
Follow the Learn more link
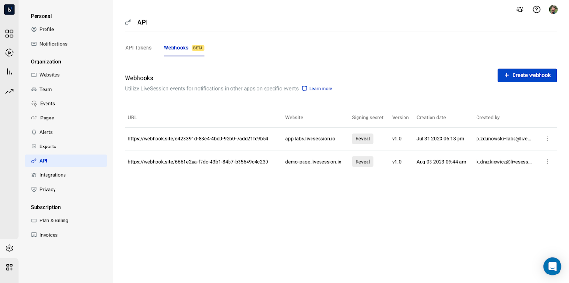[x=320, y=89]
